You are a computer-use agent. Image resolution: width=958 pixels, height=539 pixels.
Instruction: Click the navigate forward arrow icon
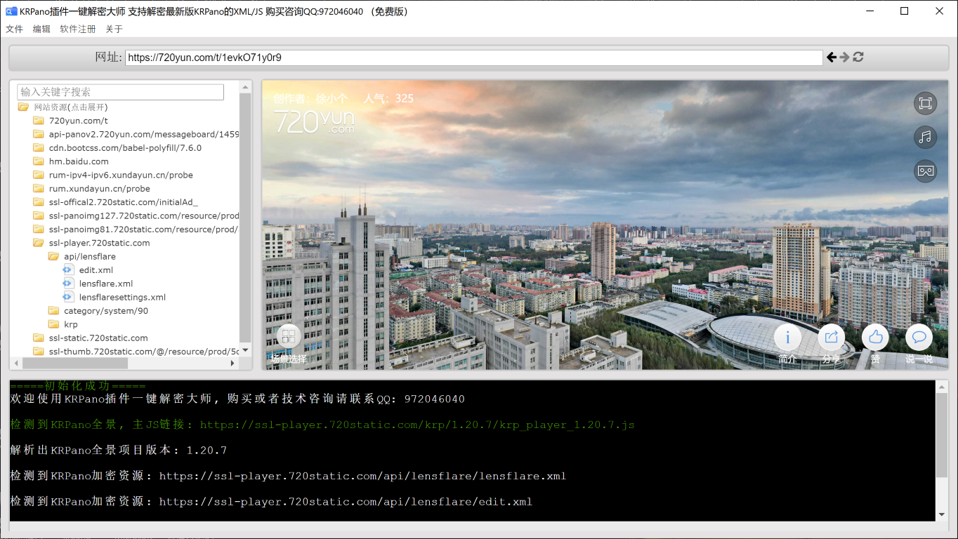click(844, 57)
